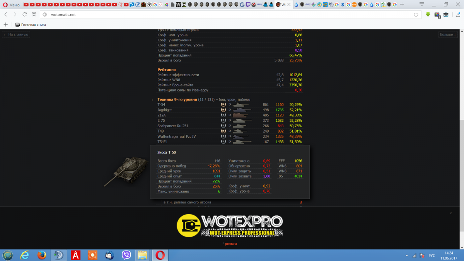The height and width of the screenshot is (261, 464).
Task: Go forward with the browser forward arrow
Action: (15, 14)
